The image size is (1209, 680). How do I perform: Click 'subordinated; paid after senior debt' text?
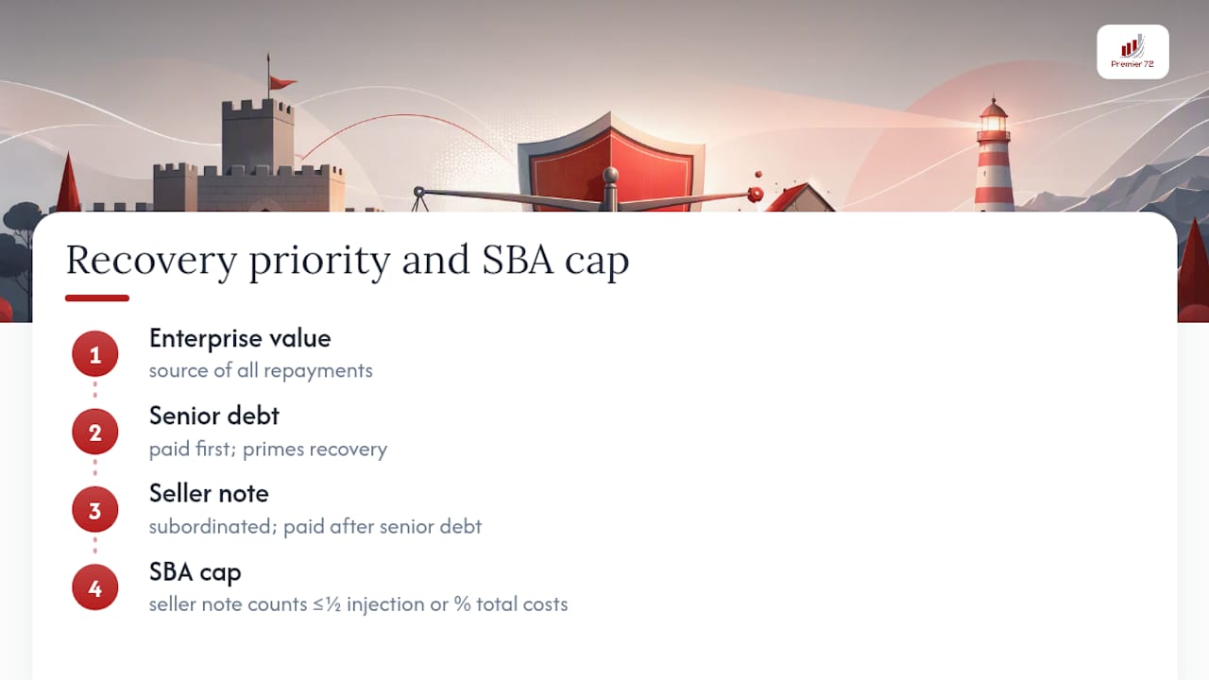[x=315, y=526]
